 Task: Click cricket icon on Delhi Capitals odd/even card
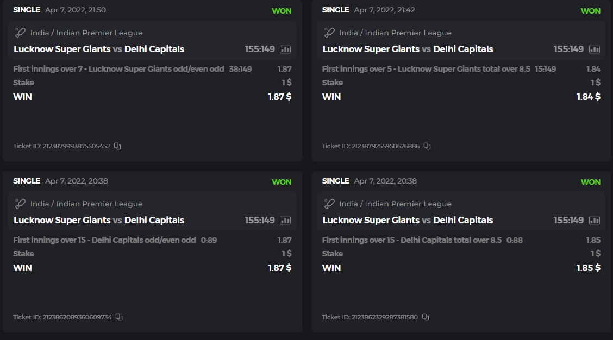pos(20,204)
